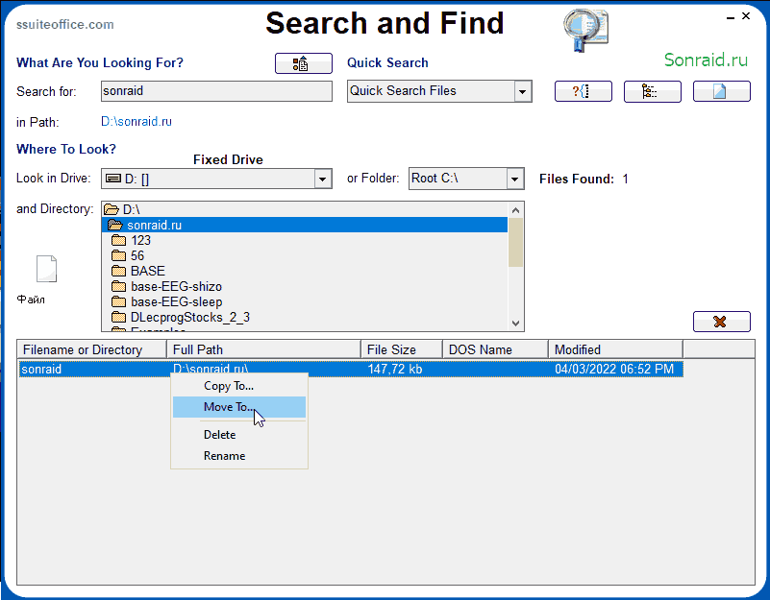770x600 pixels.
Task: Click the D:\ open folder icon
Action: 112,209
